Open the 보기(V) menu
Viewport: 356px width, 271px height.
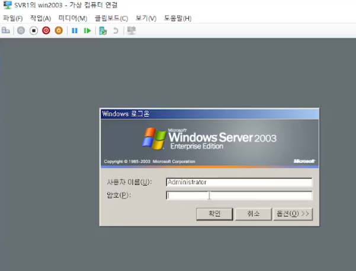[146, 18]
